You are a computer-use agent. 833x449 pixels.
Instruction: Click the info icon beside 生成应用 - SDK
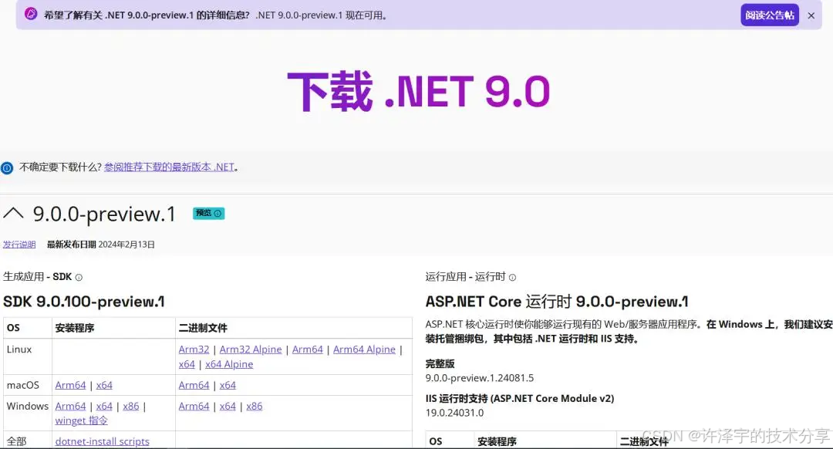(x=80, y=276)
